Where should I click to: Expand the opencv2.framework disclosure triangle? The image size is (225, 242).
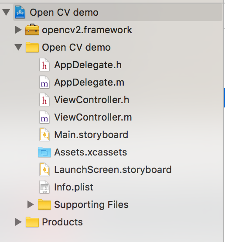tap(18, 30)
